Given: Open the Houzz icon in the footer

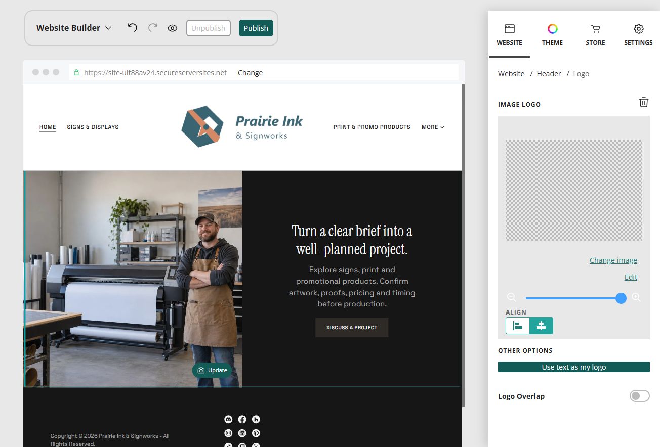Looking at the screenshot, I should tap(256, 419).
